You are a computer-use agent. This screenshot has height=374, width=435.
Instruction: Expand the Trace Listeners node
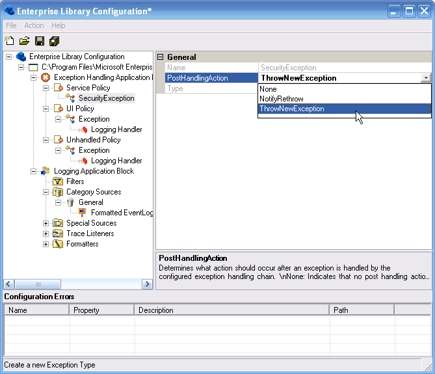(x=46, y=234)
